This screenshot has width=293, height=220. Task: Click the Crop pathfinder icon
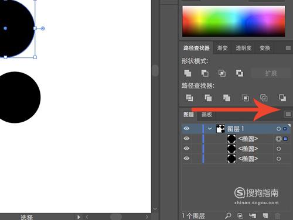(246, 98)
